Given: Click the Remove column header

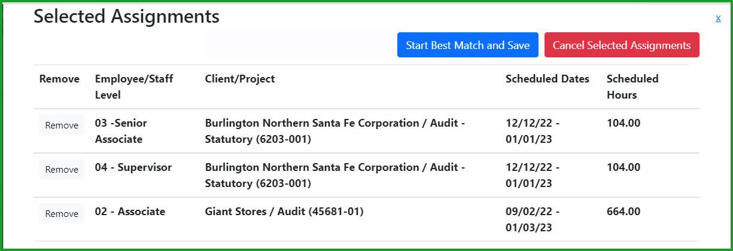Looking at the screenshot, I should (x=59, y=79).
